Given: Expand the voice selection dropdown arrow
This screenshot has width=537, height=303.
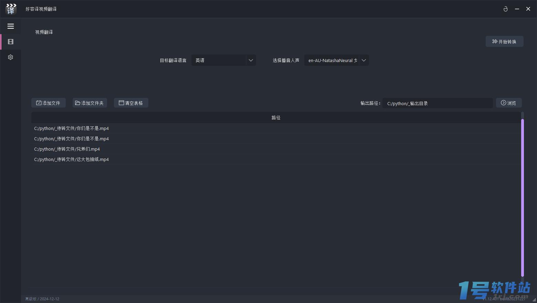Looking at the screenshot, I should click(364, 60).
